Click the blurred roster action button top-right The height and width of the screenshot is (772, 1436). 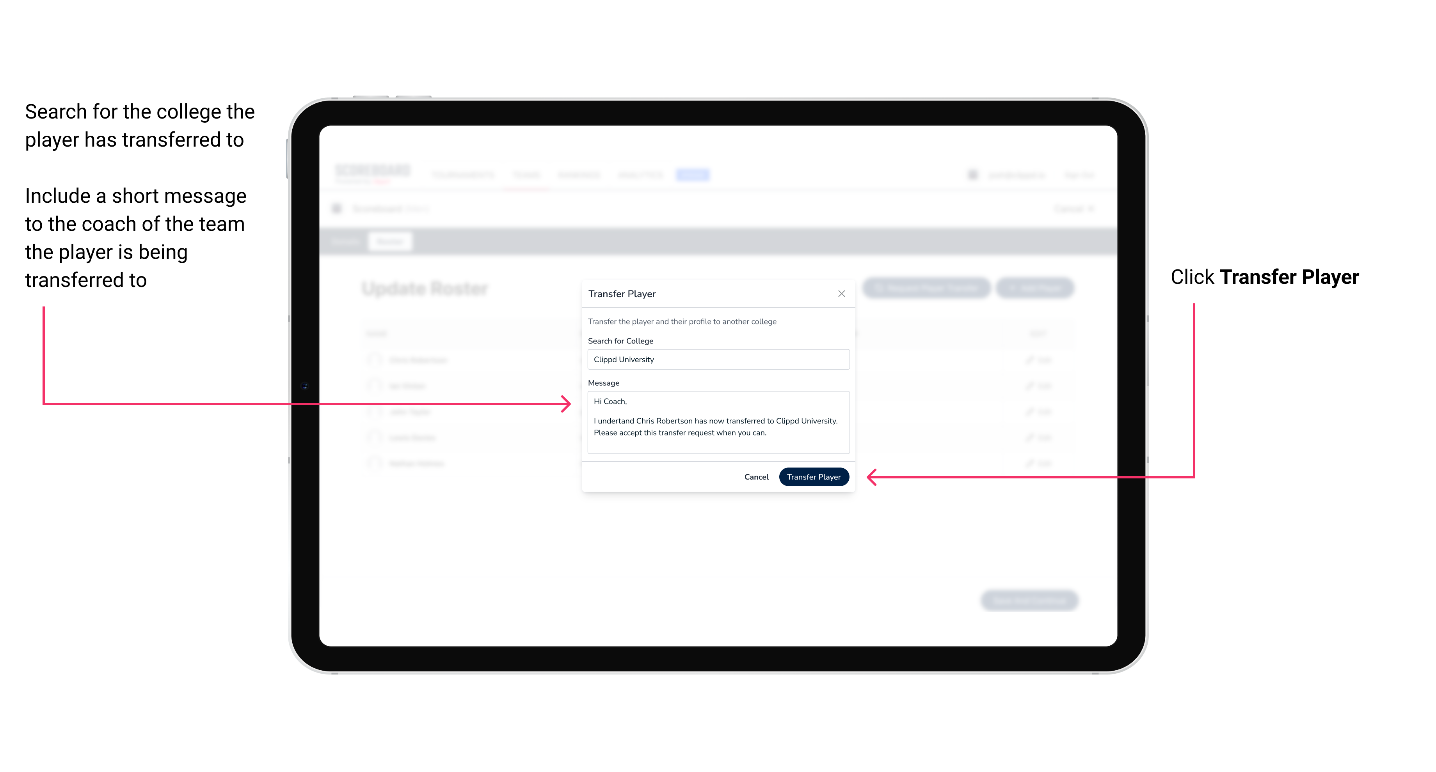pos(1032,286)
